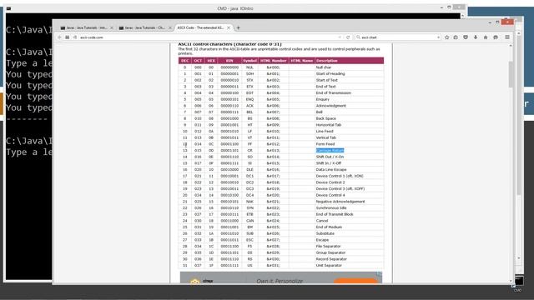Click the OCT column header
The image size is (534, 300).
pos(198,61)
